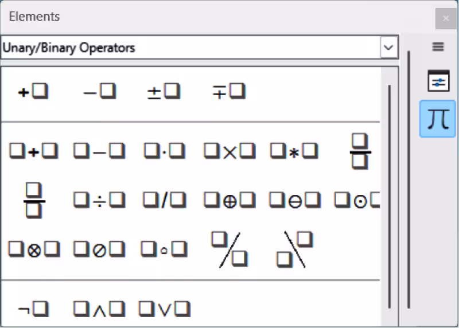The height and width of the screenshot is (328, 459).
Task: Toggle the Elements pi sidebar deck
Action: (438, 119)
